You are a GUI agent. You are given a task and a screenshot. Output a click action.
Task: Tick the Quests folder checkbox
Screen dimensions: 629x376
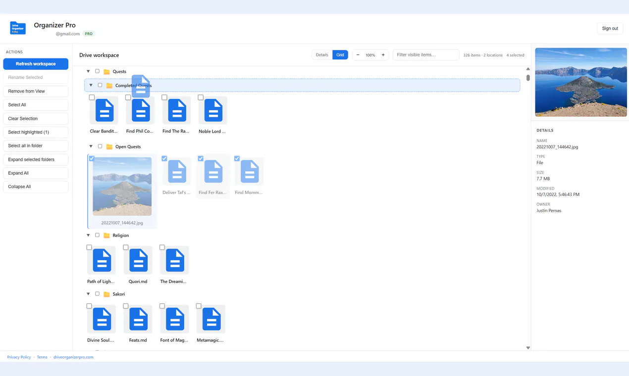[x=97, y=71]
